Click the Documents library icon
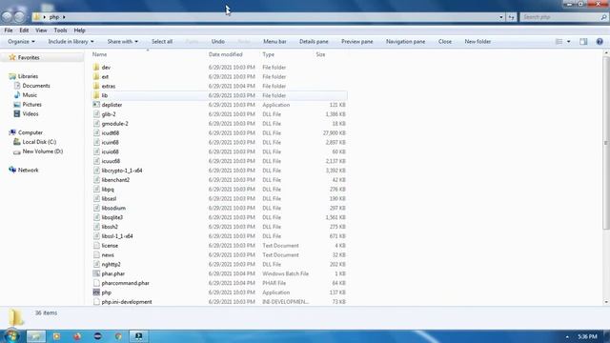Image resolution: width=610 pixels, height=343 pixels. pyautogui.click(x=17, y=86)
